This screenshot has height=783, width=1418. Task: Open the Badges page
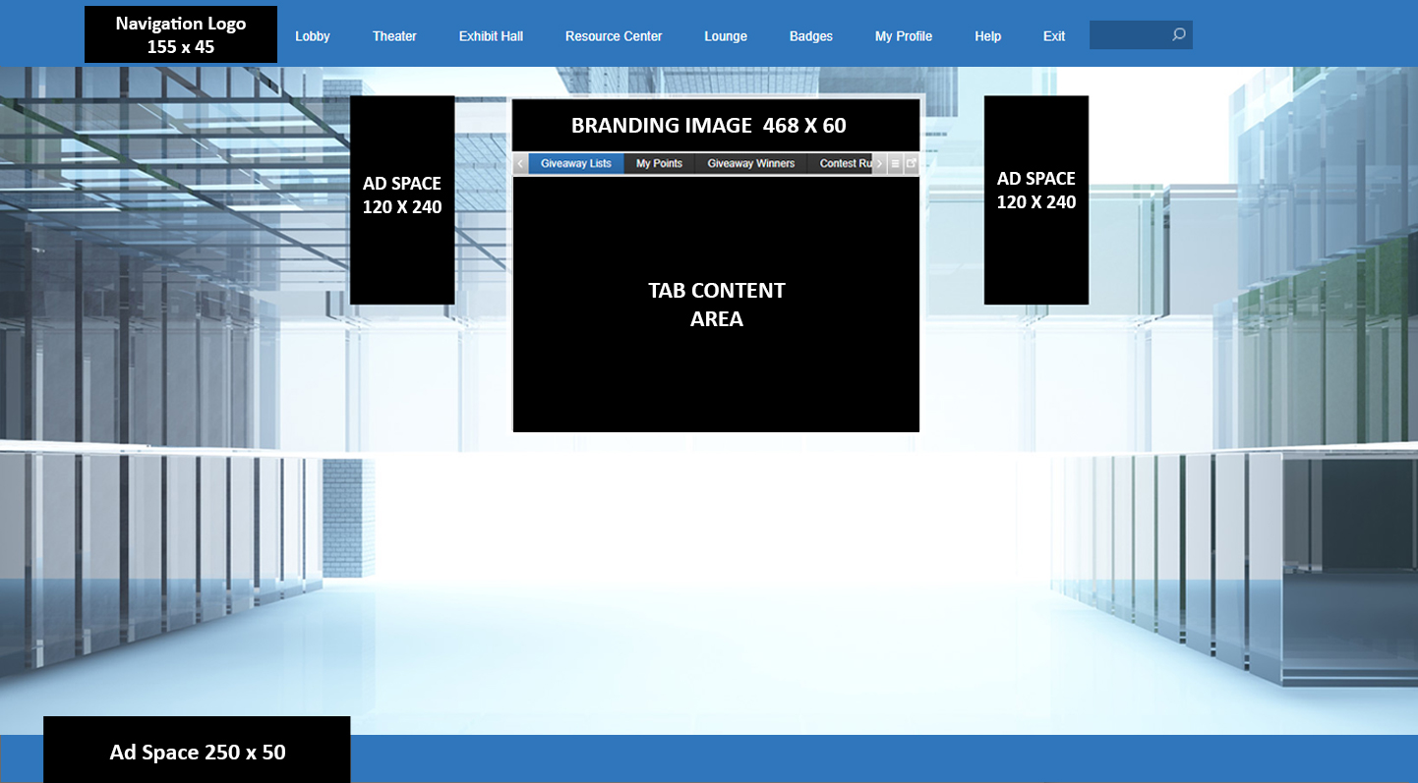point(811,36)
